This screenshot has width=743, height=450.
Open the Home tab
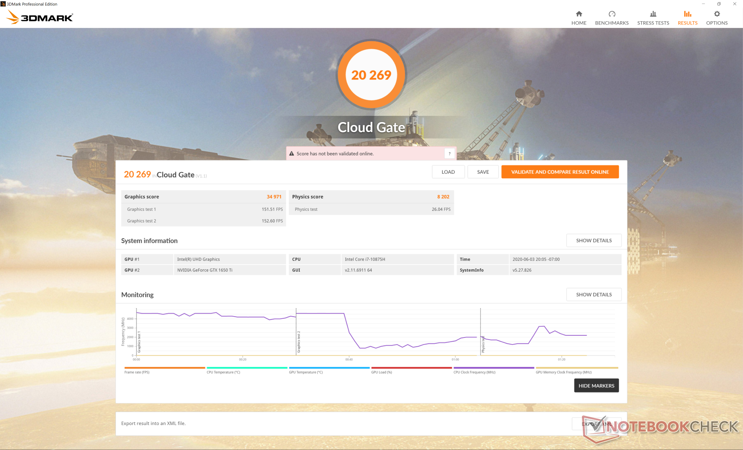(579, 18)
